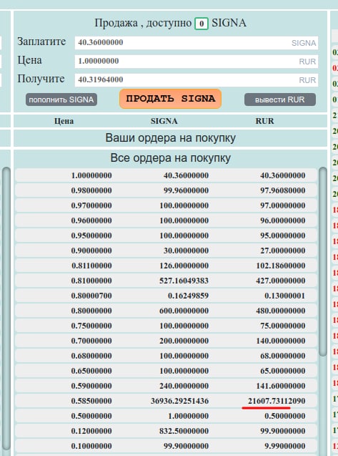
Task: Select the buy order at price 0.95000000
Action: point(166,236)
